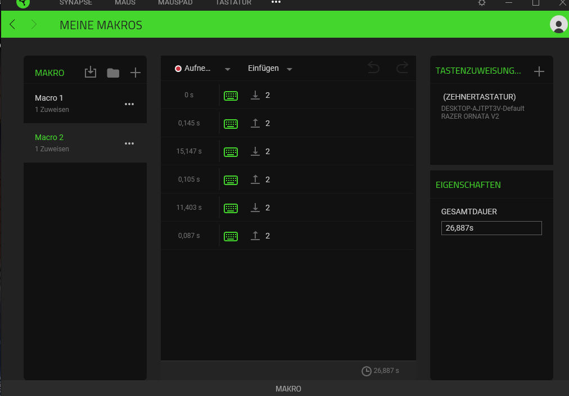
Task: Select key-up arrow in 0,087 s row
Action: coord(255,236)
